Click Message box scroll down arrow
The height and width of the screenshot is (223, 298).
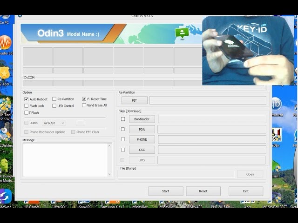109,174
